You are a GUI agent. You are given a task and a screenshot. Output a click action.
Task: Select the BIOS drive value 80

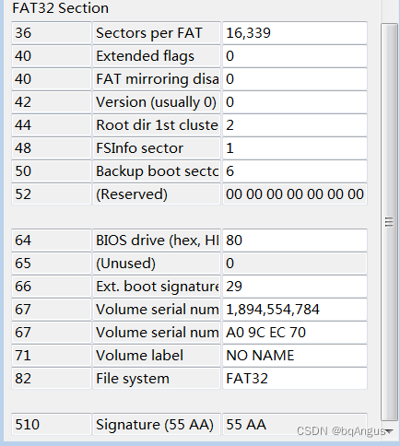tap(295, 241)
